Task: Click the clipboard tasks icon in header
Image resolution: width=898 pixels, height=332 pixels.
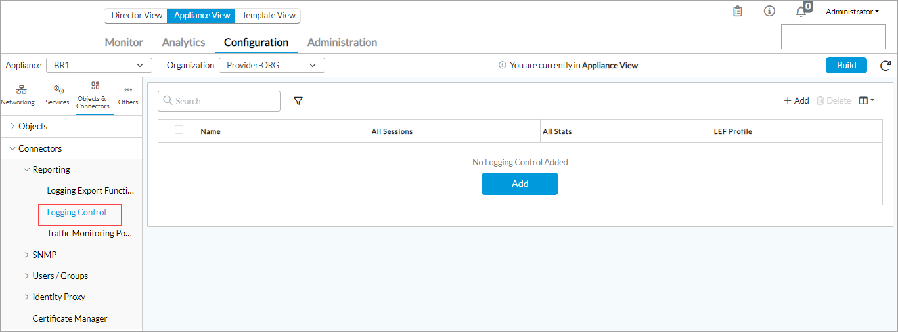Action: [738, 11]
